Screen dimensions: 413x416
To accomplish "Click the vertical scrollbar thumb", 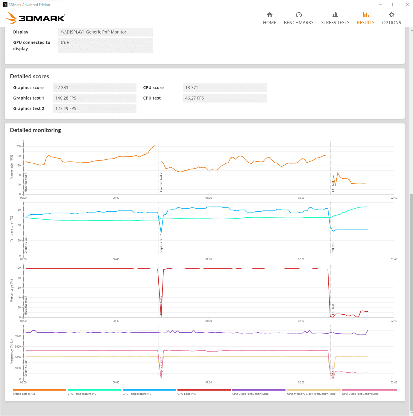I will point(412,302).
